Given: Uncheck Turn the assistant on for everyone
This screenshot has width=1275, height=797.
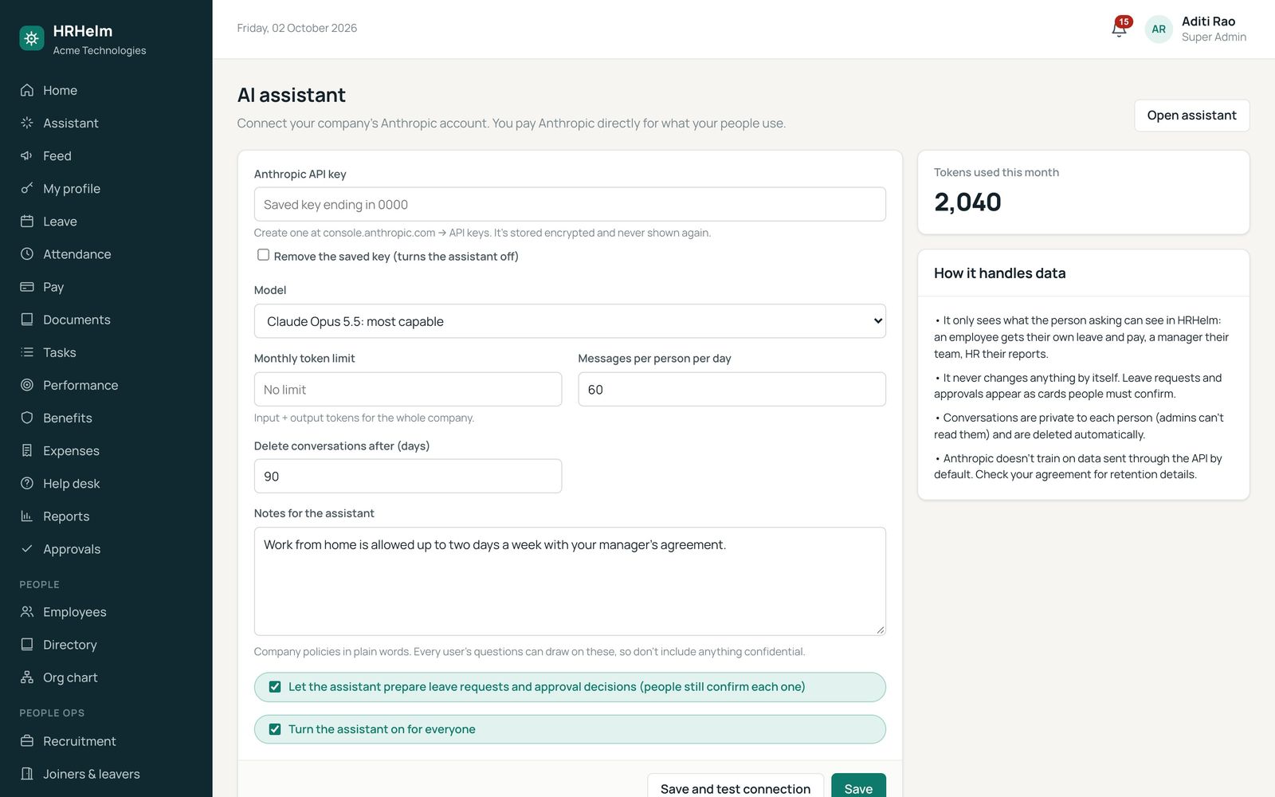Looking at the screenshot, I should [x=275, y=729].
